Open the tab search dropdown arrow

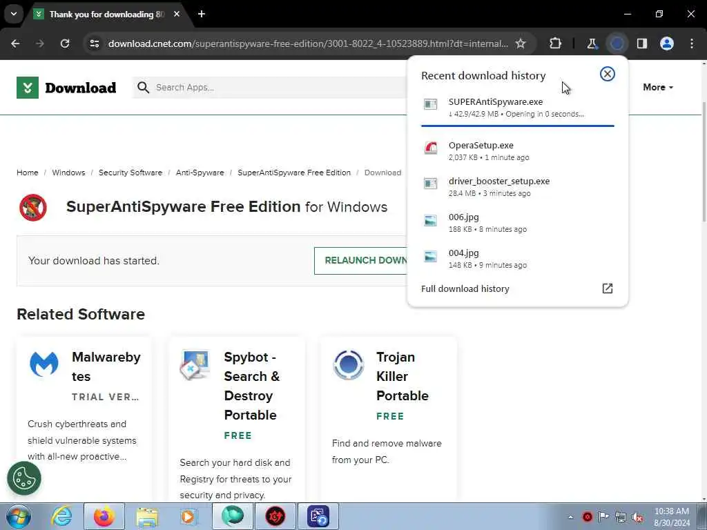coord(14,14)
